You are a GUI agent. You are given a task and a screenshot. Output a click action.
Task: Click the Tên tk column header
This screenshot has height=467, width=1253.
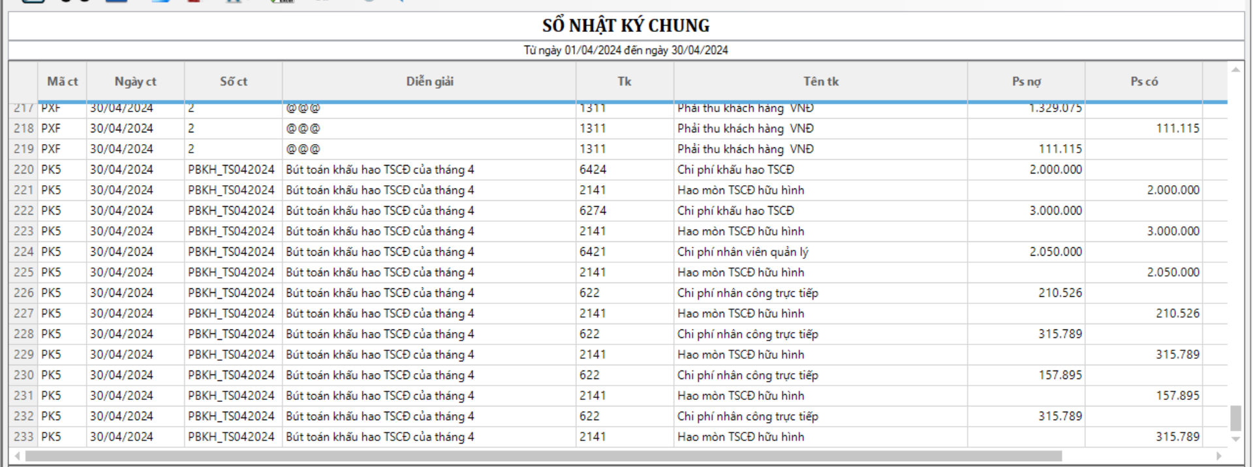pyautogui.click(x=820, y=82)
